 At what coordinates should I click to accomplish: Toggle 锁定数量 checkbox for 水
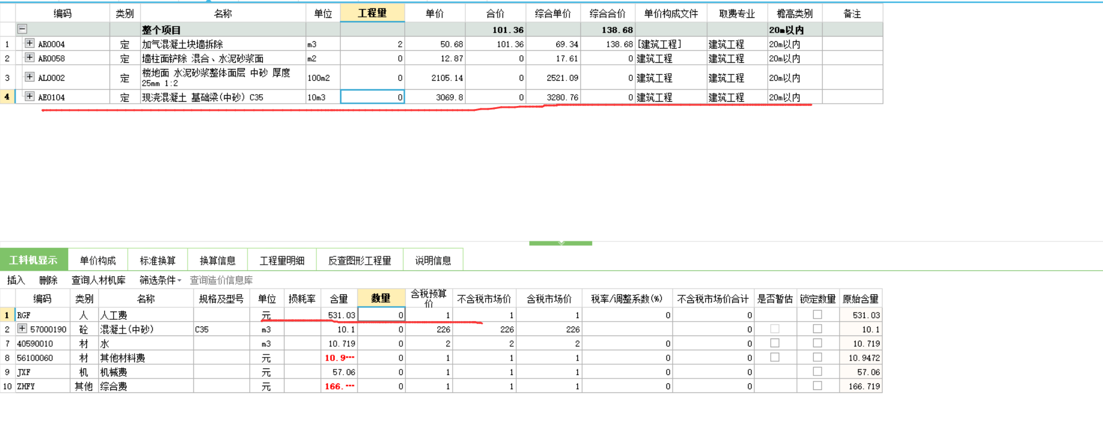coord(817,343)
